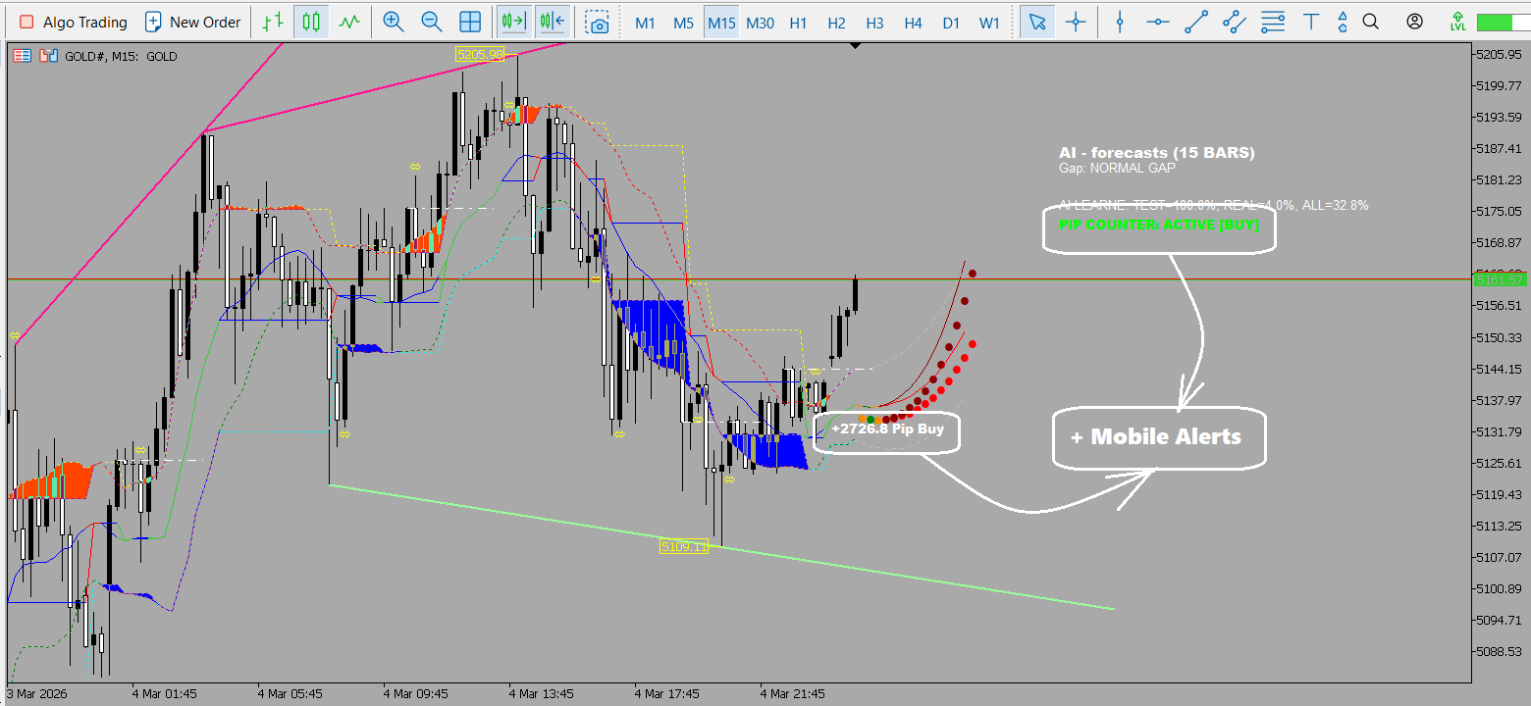Click the Gap: NORMAL GAP text
The width and height of the screenshot is (1531, 706).
click(1115, 169)
